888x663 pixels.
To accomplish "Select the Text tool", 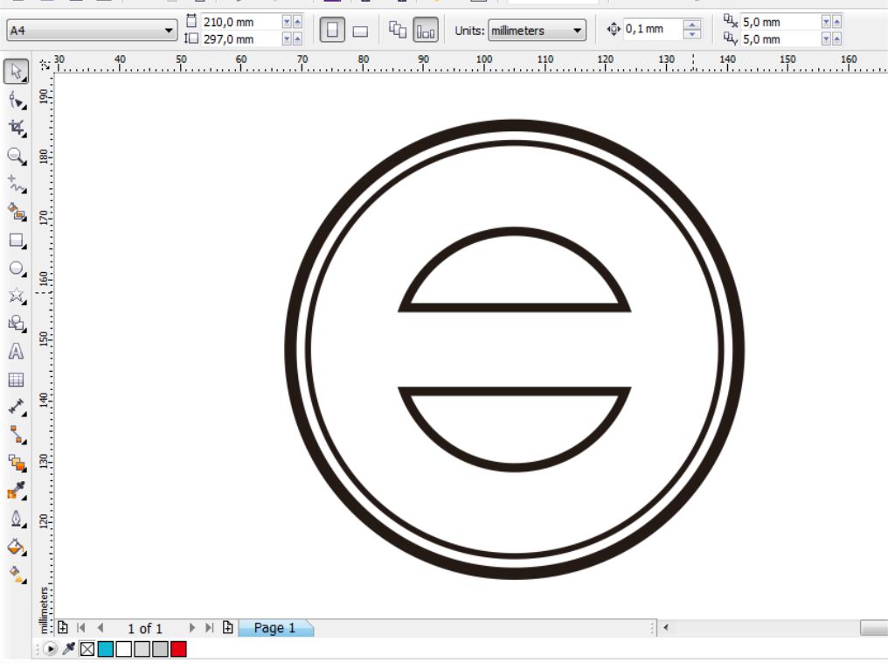I will (17, 352).
